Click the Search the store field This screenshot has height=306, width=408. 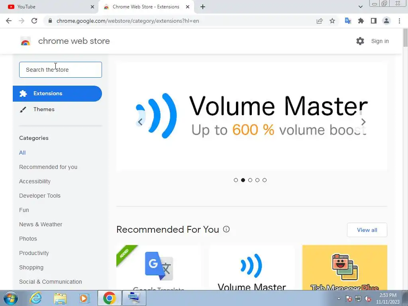coord(61,70)
